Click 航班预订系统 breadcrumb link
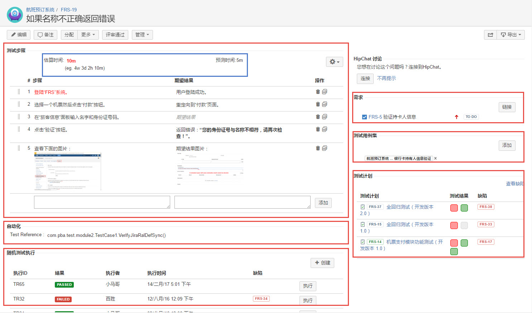This screenshot has height=313, width=532. 40,10
